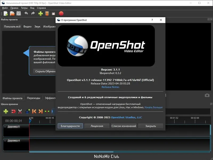Image resolution: width=213 pixels, height=160 pixels.
Task: Undock the timeline panel via float icon
Action: click(211, 104)
